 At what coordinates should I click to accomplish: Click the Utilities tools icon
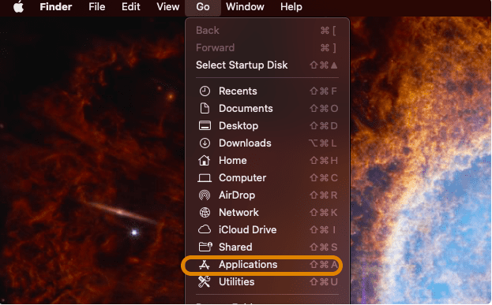(204, 282)
